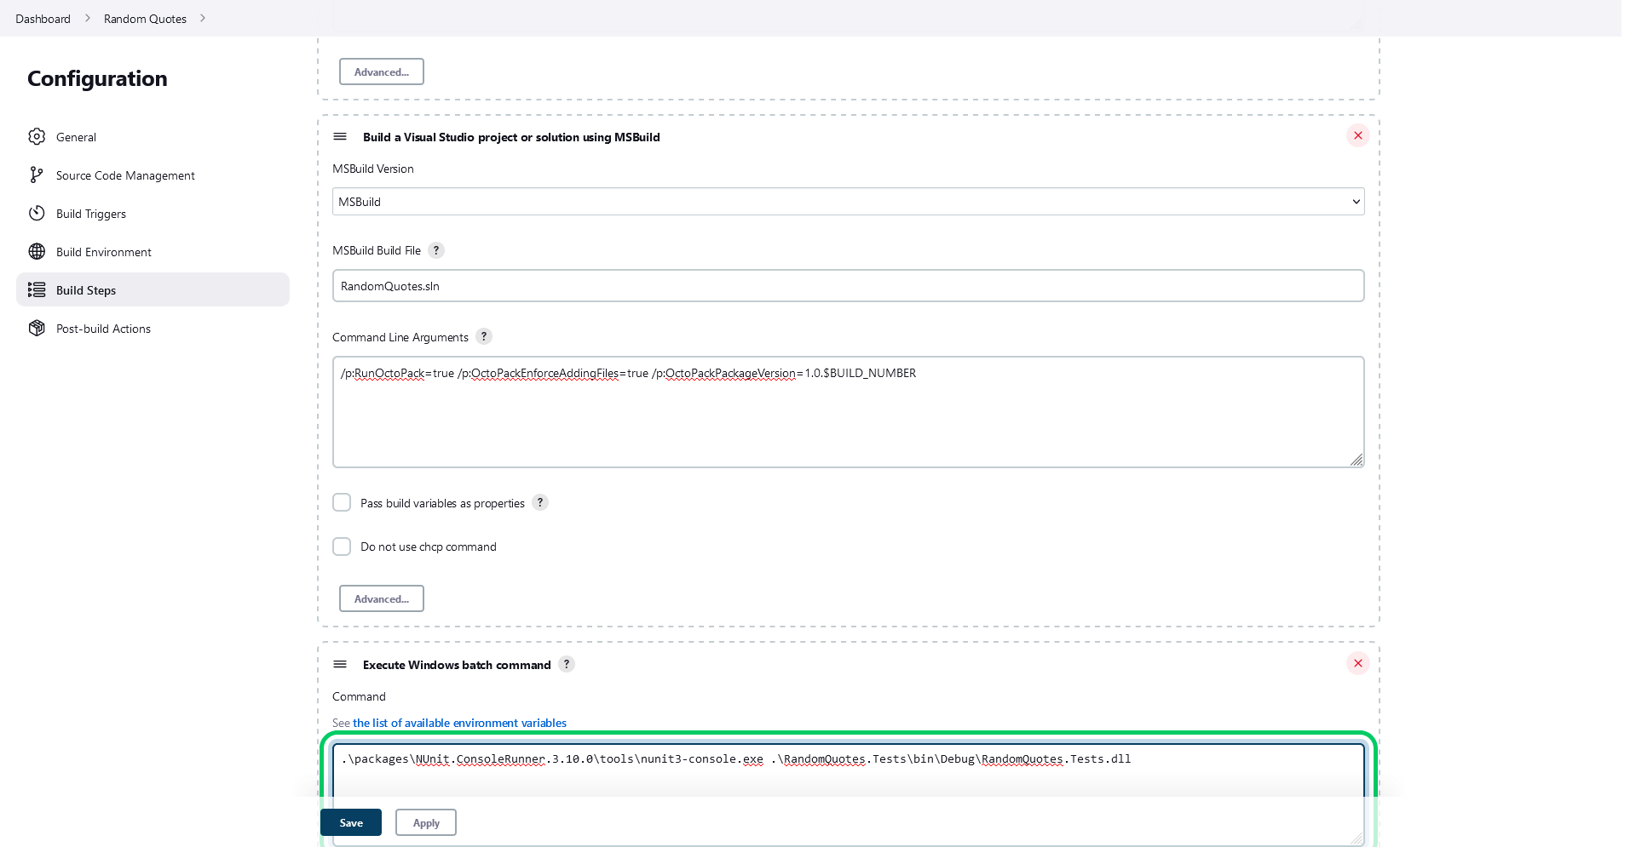This screenshot has width=1636, height=847.
Task: Click the MSBuild Version label
Action: pyautogui.click(x=373, y=169)
